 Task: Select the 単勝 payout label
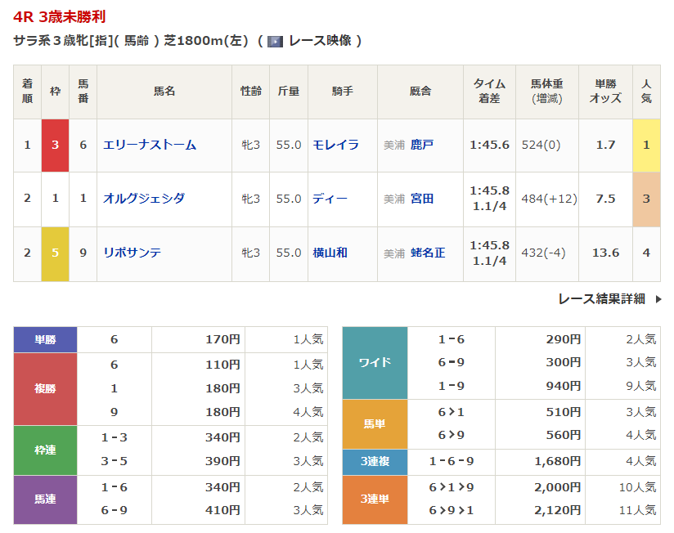[46, 339]
